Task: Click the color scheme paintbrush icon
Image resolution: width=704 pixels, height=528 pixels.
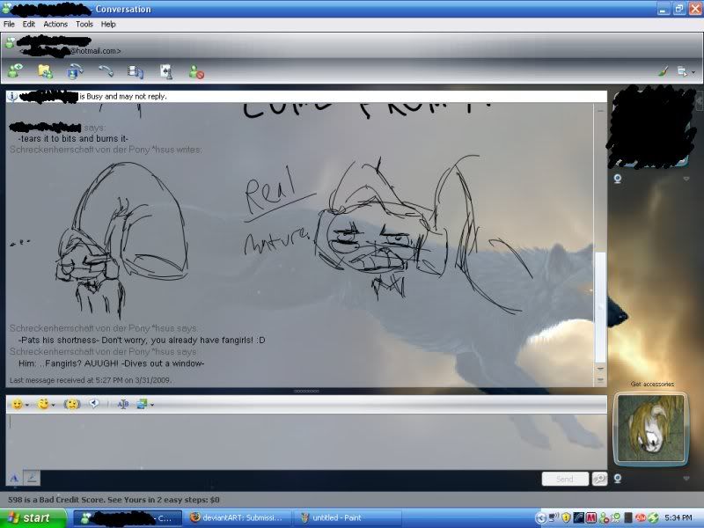Action: [663, 71]
